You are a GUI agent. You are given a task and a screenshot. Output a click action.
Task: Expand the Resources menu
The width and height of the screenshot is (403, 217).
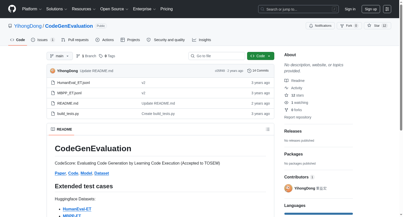click(84, 9)
